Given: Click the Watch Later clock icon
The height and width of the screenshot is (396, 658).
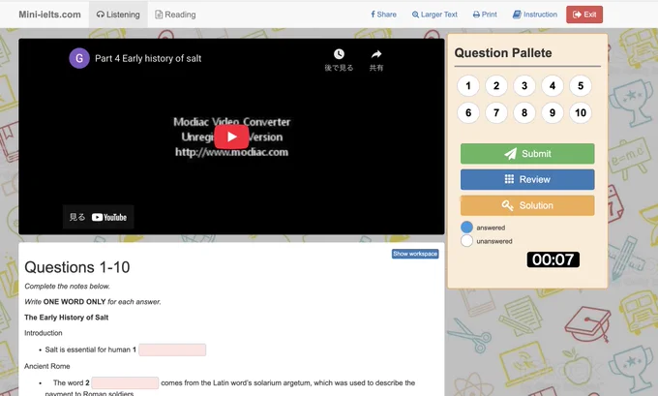Looking at the screenshot, I should click(x=339, y=54).
